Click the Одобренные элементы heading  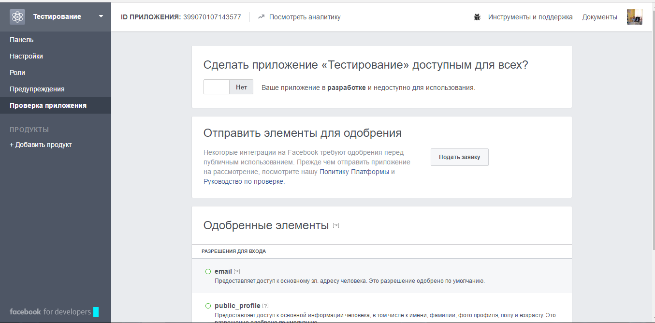(x=266, y=225)
